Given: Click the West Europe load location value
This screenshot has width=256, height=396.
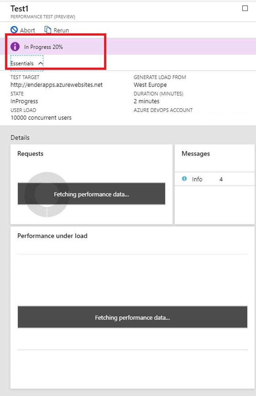Looking at the screenshot, I should pyautogui.click(x=150, y=85).
